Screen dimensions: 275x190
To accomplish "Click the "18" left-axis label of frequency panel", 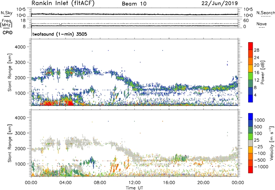I will click(x=23, y=21).
